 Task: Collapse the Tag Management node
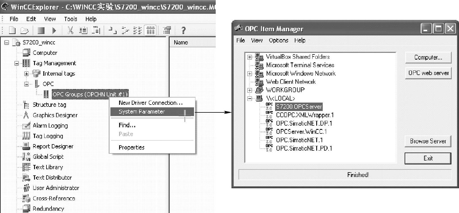17,63
